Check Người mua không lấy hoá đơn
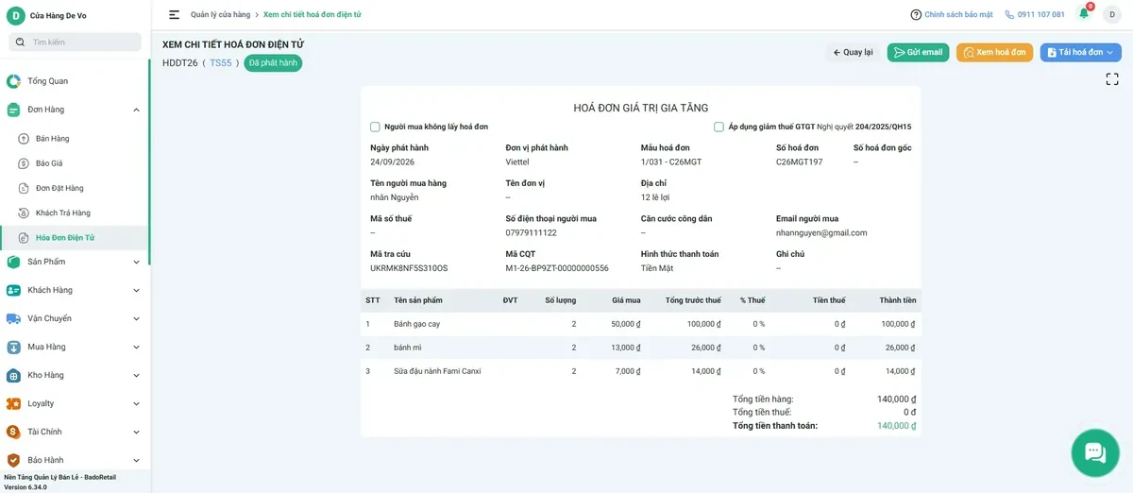The height and width of the screenshot is (493, 1133). click(375, 127)
